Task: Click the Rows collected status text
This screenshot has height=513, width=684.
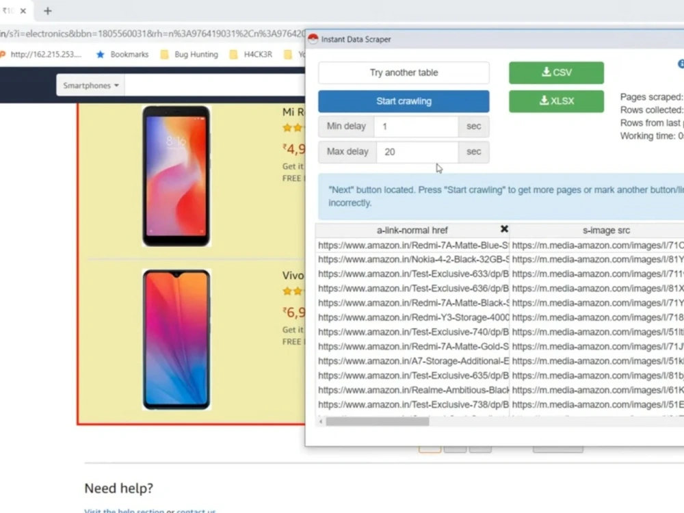Action: [652, 110]
